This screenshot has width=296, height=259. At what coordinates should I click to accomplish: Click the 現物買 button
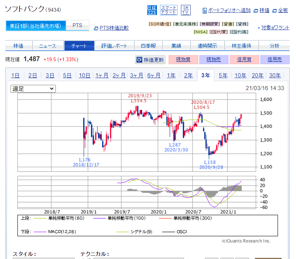click(183, 60)
